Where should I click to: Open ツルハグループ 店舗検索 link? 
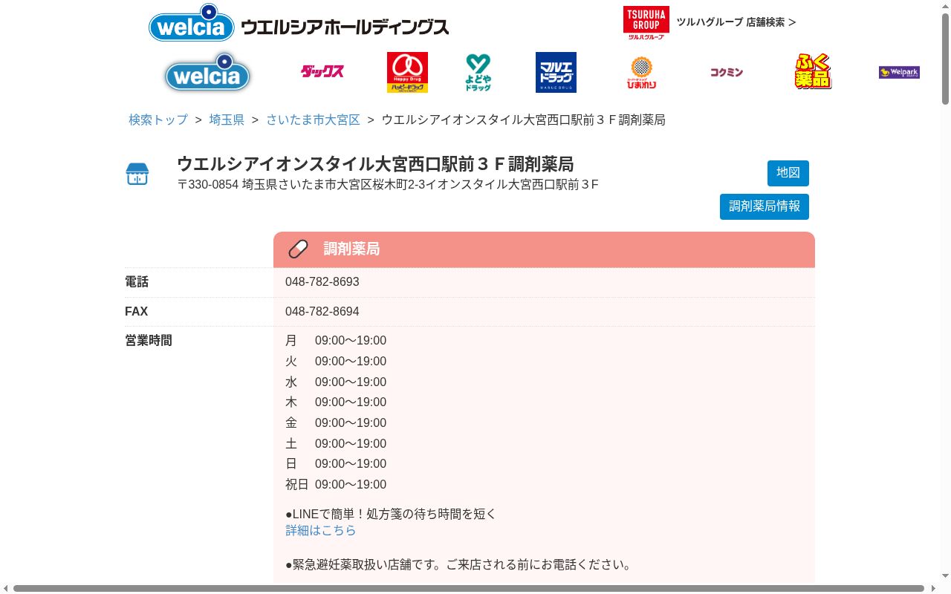(x=736, y=22)
